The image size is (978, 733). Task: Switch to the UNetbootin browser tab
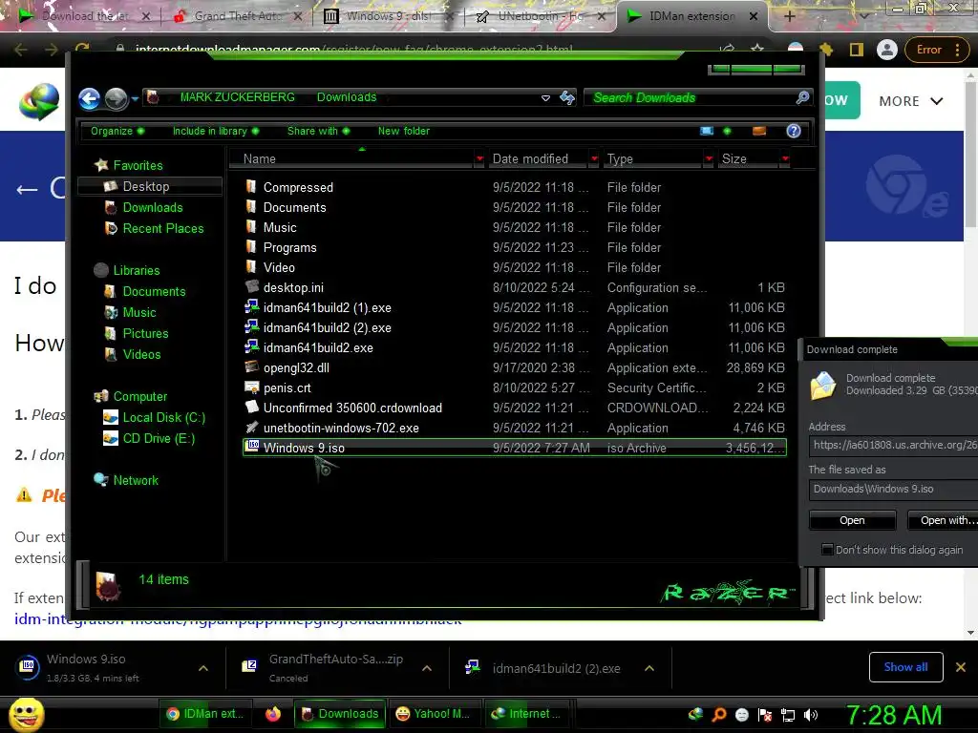coord(541,15)
